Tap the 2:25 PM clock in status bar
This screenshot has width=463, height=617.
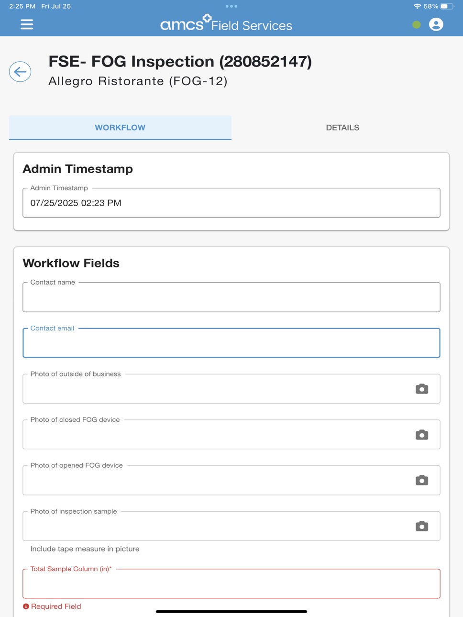coord(22,6)
